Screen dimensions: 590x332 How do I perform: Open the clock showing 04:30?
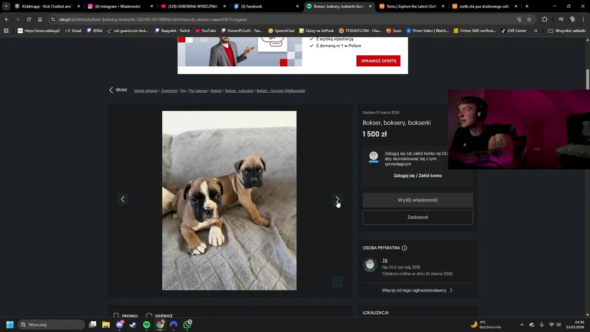coord(575,325)
